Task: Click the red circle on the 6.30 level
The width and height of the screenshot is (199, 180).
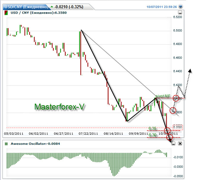Action: pyautogui.click(x=170, y=137)
